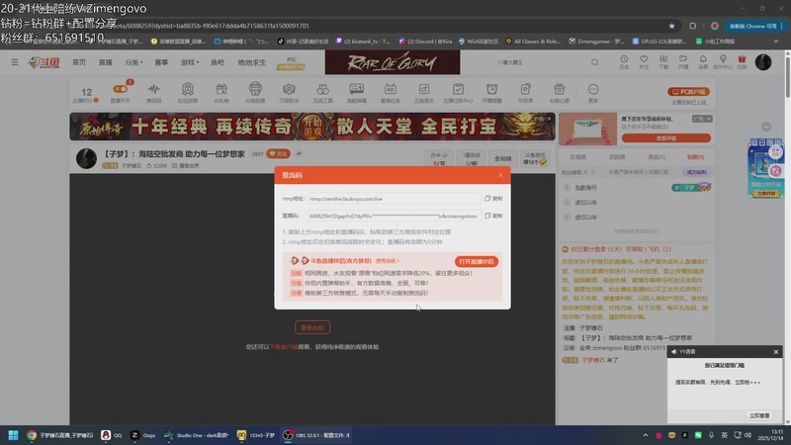Click the 关注 follow button near title
791x445 pixels.
click(x=278, y=154)
